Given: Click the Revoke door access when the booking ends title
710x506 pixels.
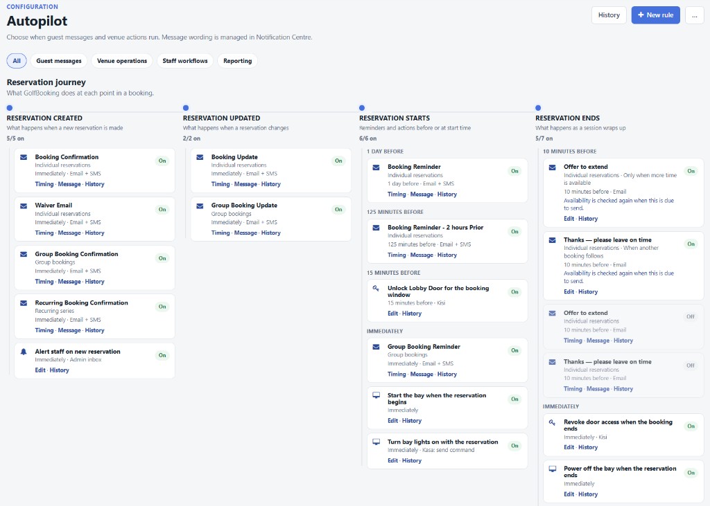Looking at the screenshot, I should [x=618, y=425].
